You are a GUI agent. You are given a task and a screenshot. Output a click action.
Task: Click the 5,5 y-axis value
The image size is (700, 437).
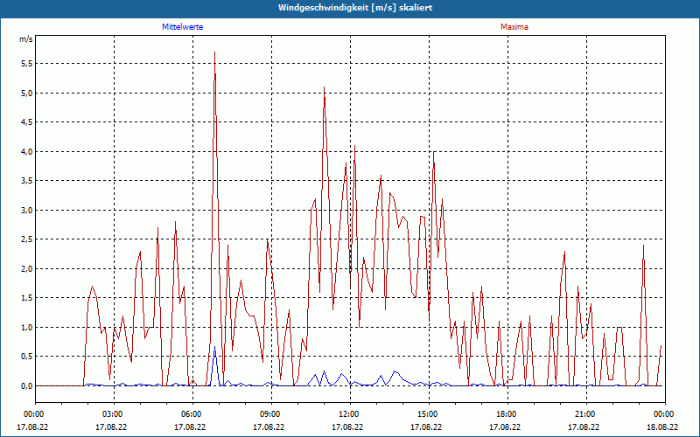coord(27,64)
